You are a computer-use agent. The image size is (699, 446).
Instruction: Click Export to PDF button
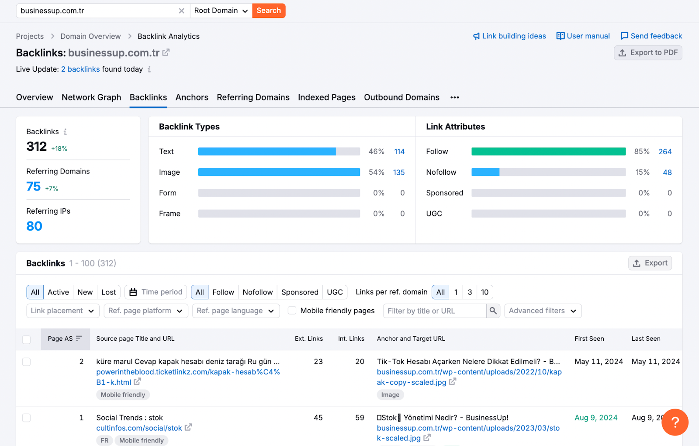[648, 53]
